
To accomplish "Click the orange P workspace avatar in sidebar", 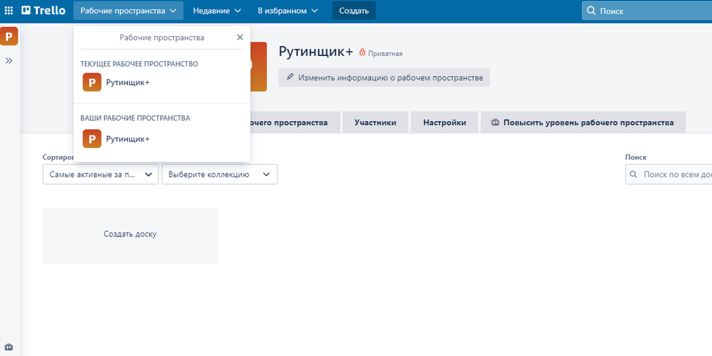I will pyautogui.click(x=9, y=36).
